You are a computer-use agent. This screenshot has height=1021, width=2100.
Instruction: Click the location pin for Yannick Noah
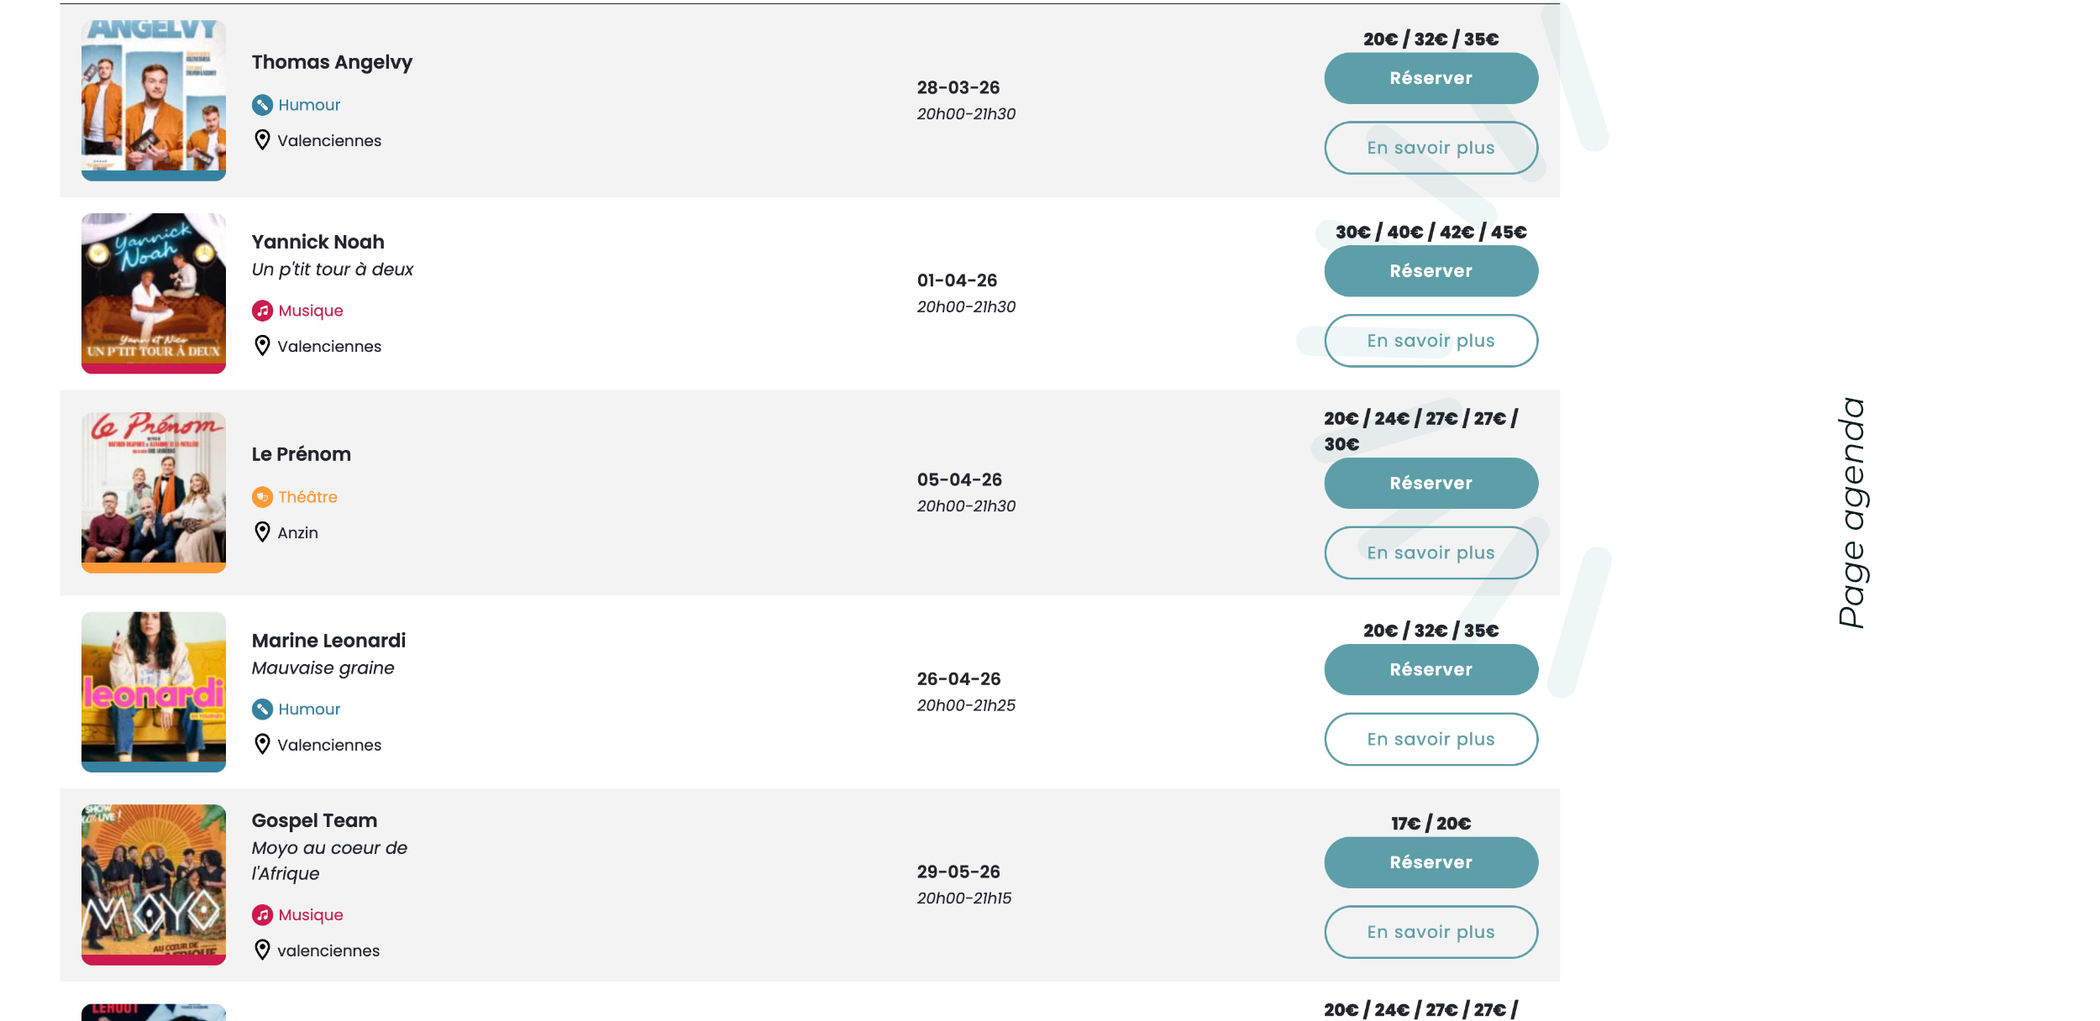pos(262,346)
